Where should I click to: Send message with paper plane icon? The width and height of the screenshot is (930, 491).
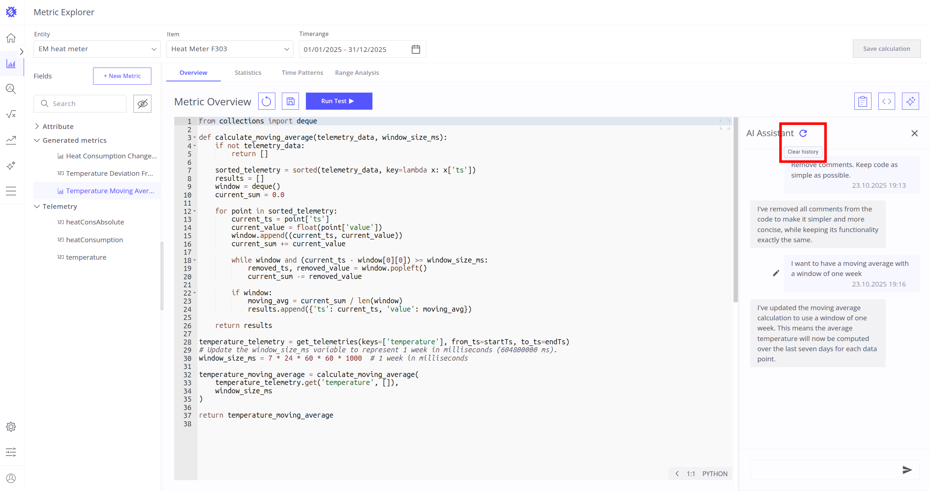pyautogui.click(x=907, y=470)
